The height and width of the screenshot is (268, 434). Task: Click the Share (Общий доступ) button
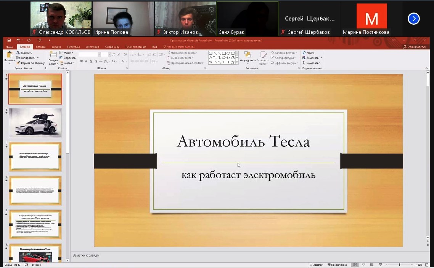point(415,47)
